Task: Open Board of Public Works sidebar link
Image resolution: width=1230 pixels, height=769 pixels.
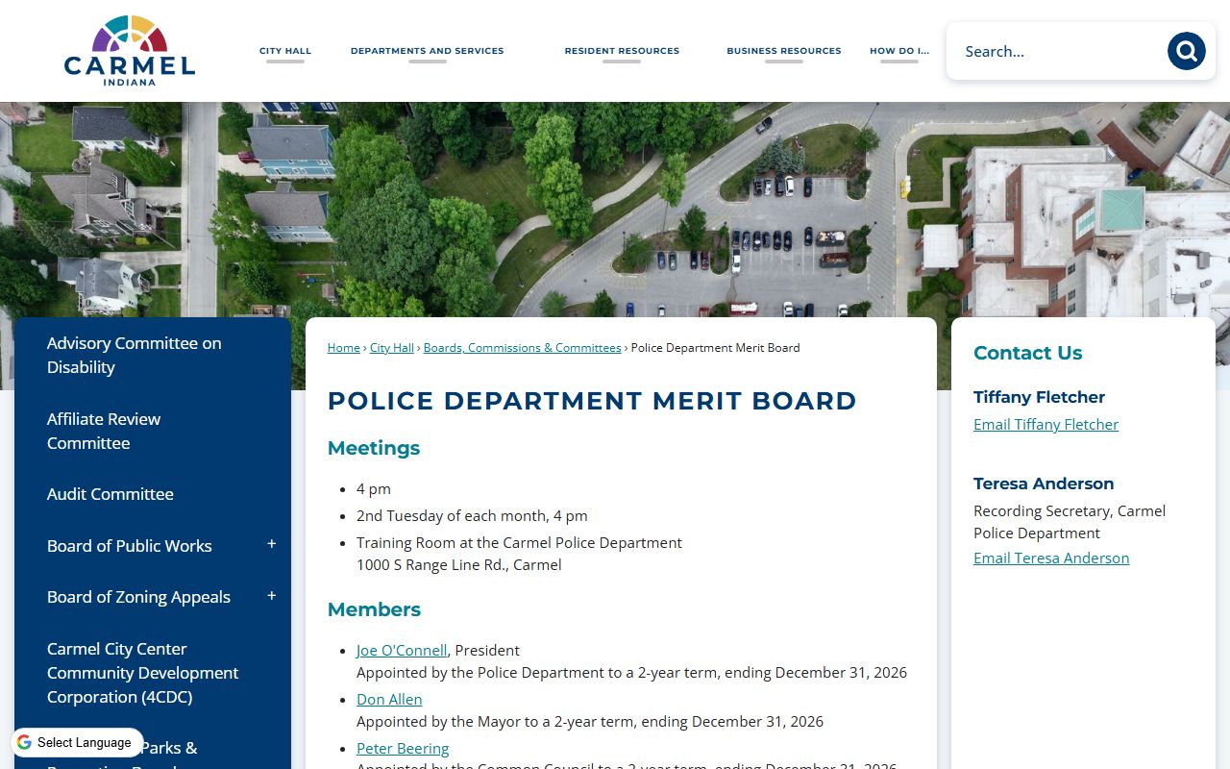Action: click(x=130, y=546)
